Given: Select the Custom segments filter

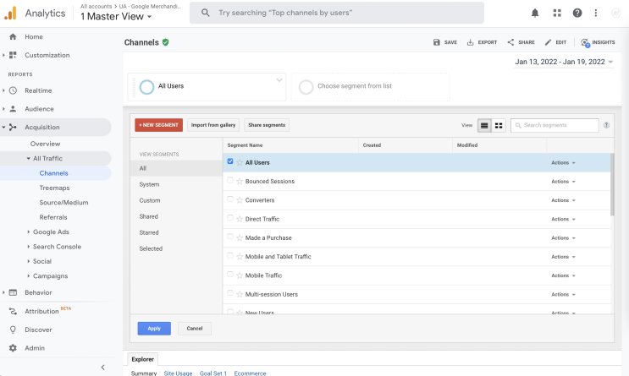Looking at the screenshot, I should (x=150, y=200).
